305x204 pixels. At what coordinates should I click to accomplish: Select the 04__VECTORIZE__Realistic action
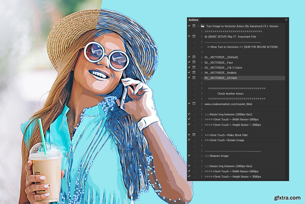pos(221,73)
